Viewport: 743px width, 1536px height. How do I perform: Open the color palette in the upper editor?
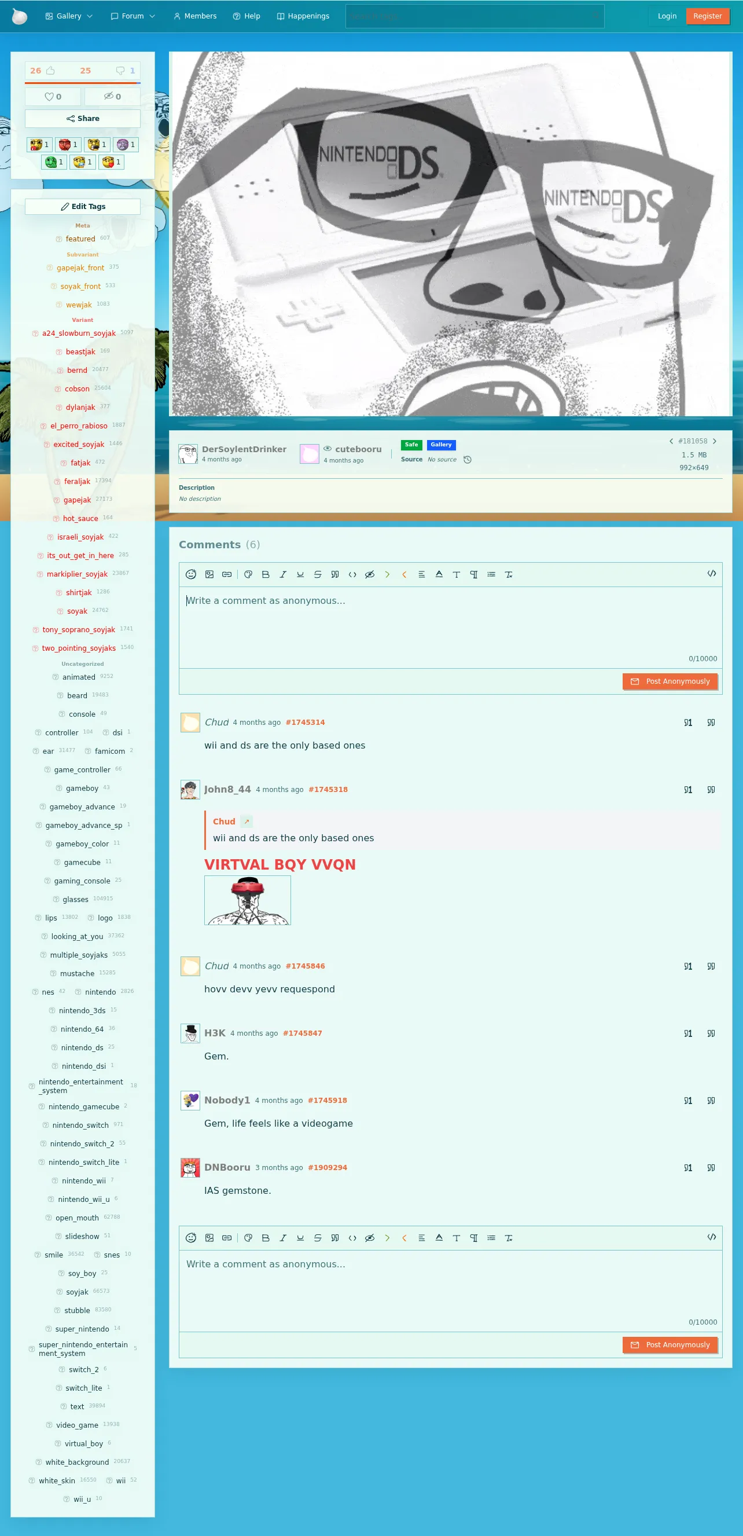tap(248, 574)
